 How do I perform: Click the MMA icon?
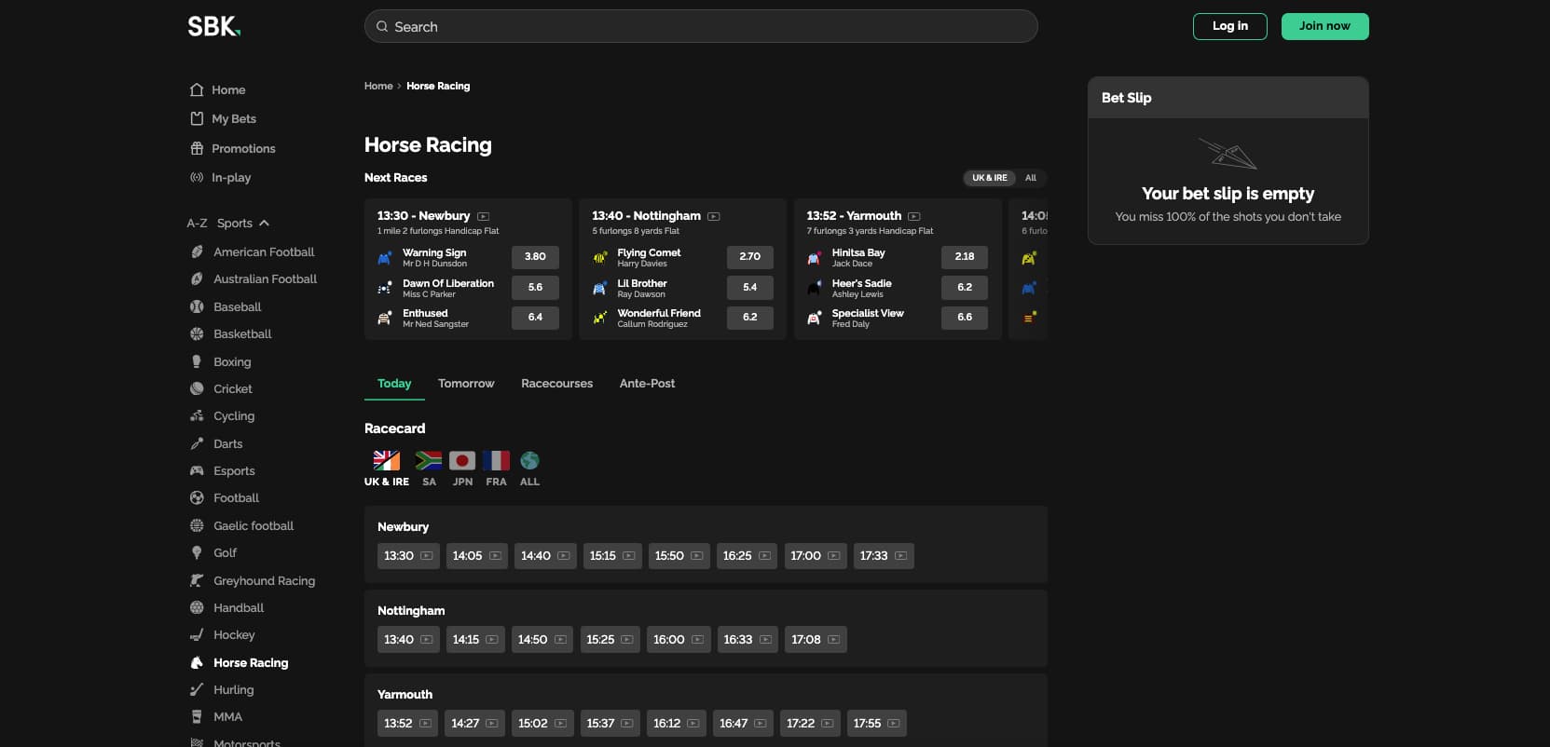pos(197,717)
